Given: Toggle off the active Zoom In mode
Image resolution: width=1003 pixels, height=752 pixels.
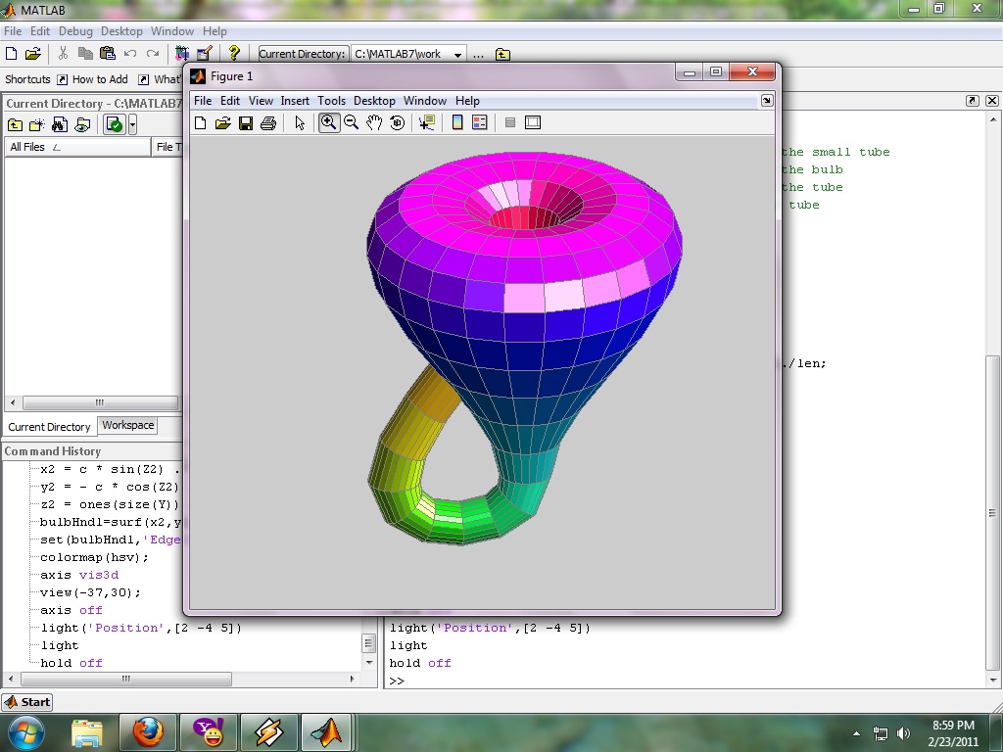Looking at the screenshot, I should 329,122.
